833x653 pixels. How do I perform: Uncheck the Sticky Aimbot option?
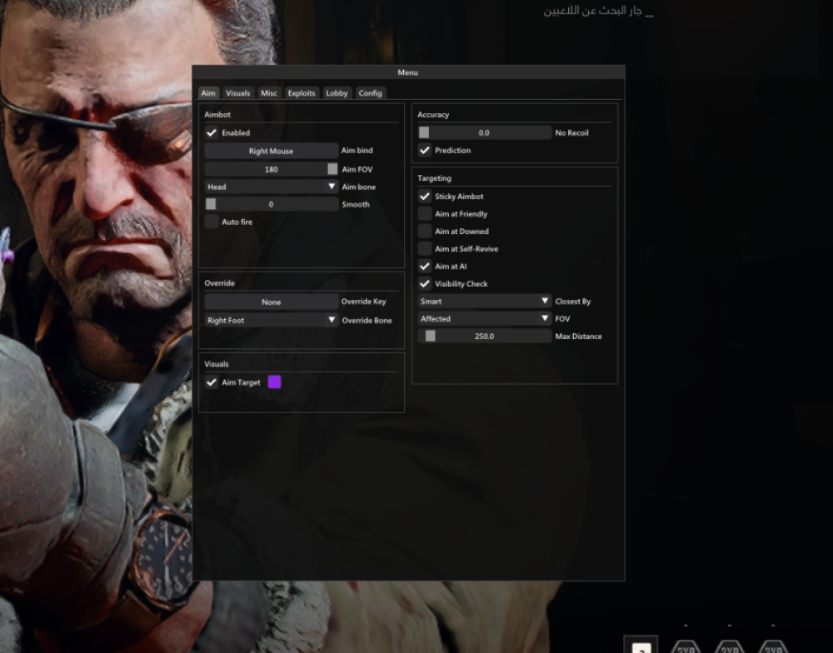click(425, 197)
